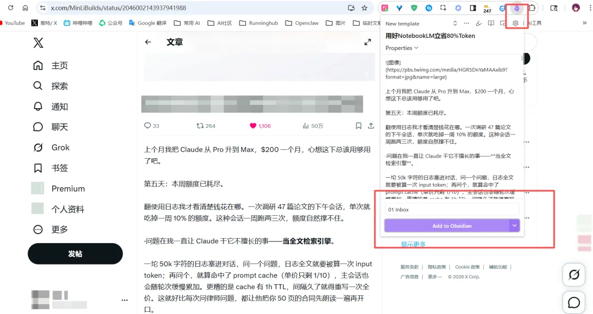Screen dimensions: 593x314
Task: Open 探索 in the X sidebar
Action: click(x=51, y=86)
